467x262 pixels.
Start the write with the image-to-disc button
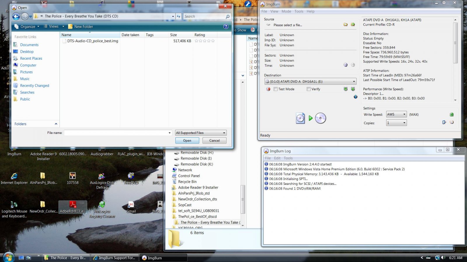[311, 118]
